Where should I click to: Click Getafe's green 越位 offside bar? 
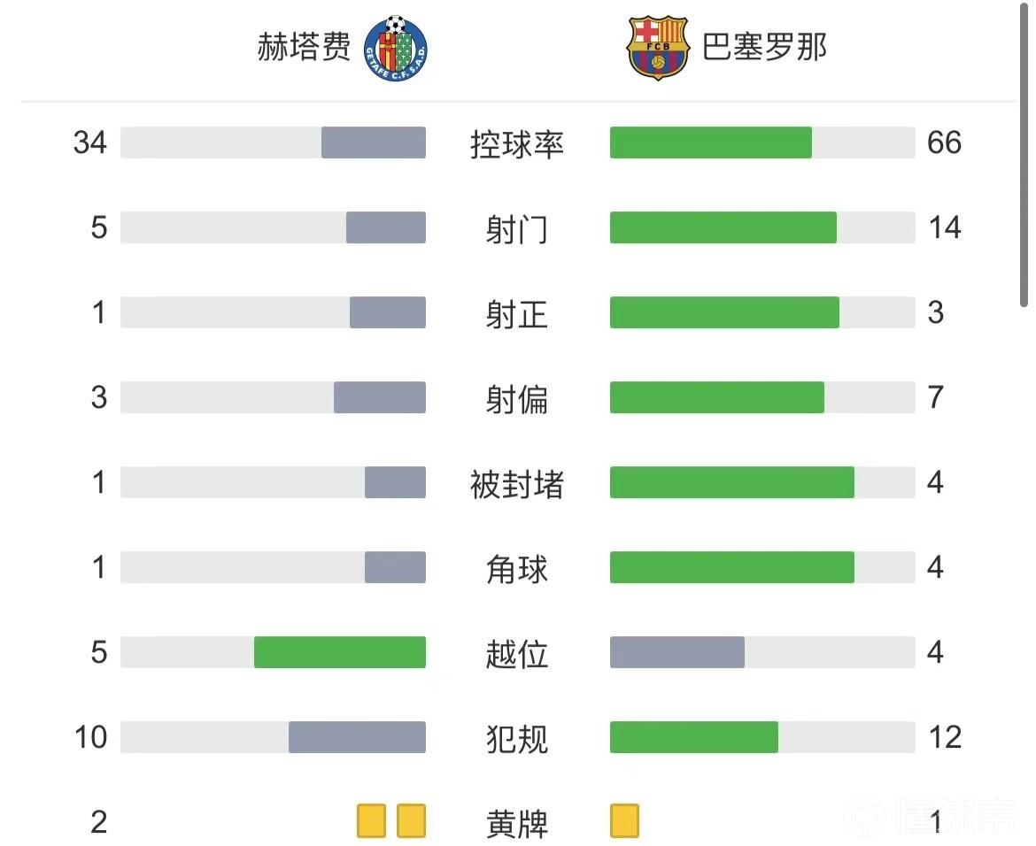(x=339, y=652)
